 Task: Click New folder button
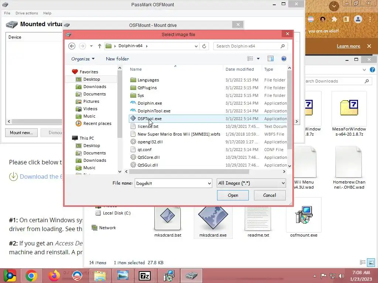pos(117,59)
